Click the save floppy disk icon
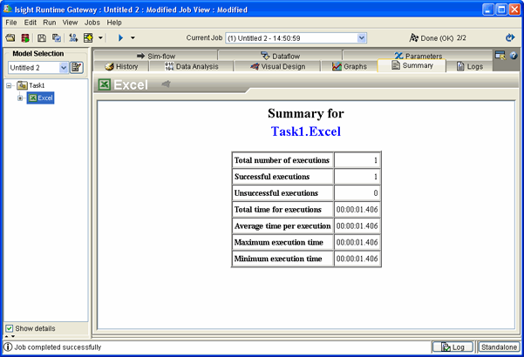 click(x=41, y=38)
